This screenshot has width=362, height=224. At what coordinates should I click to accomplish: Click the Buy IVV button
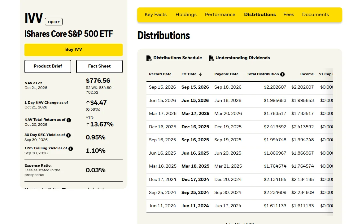point(73,50)
